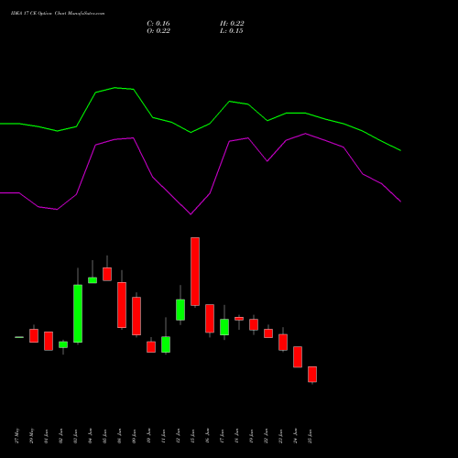Click the 27 May date label
The image size is (458, 458).
pos(17,436)
